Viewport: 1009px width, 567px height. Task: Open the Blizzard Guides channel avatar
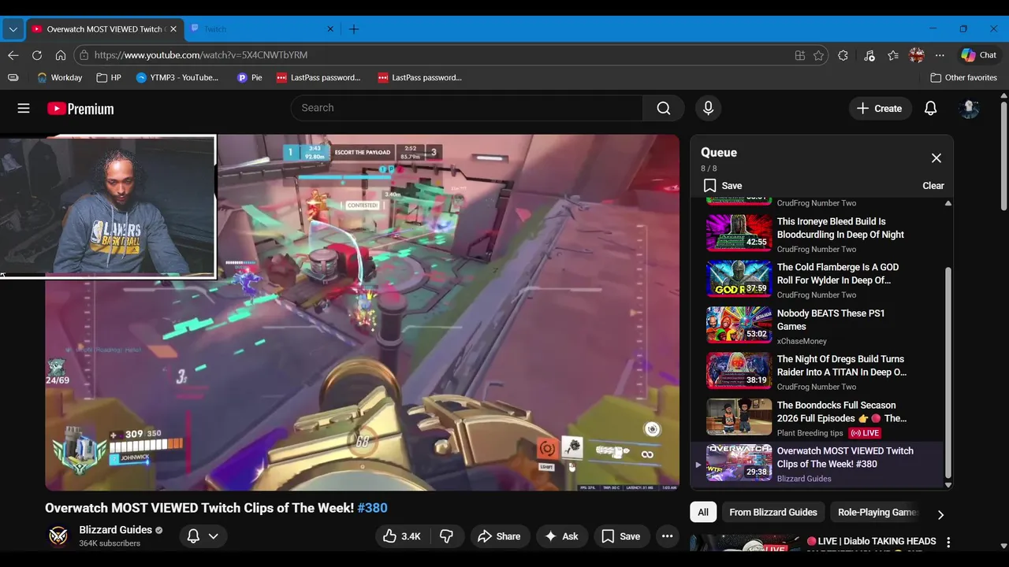click(58, 536)
